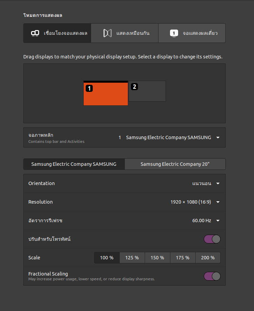
Task: Choose the 150 % scale option
Action: click(x=157, y=258)
